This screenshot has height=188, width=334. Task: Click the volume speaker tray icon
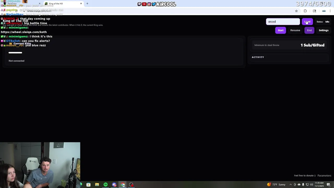(x=311, y=185)
